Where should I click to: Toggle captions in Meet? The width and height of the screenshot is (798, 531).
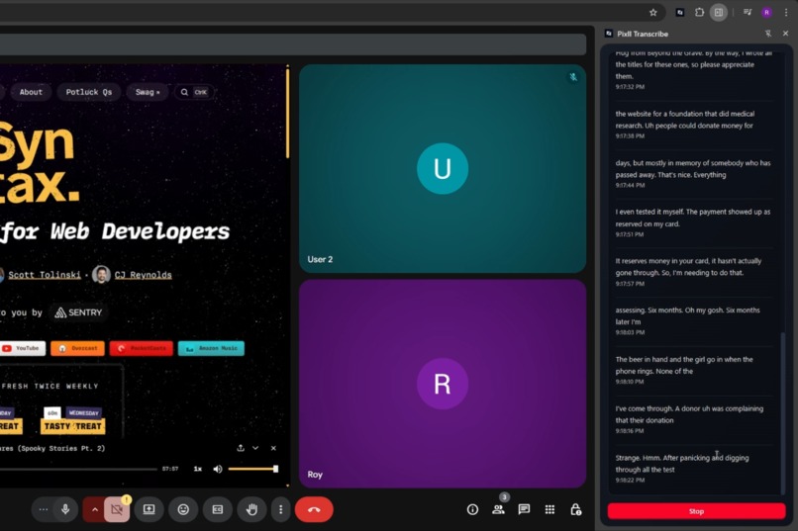click(x=217, y=509)
